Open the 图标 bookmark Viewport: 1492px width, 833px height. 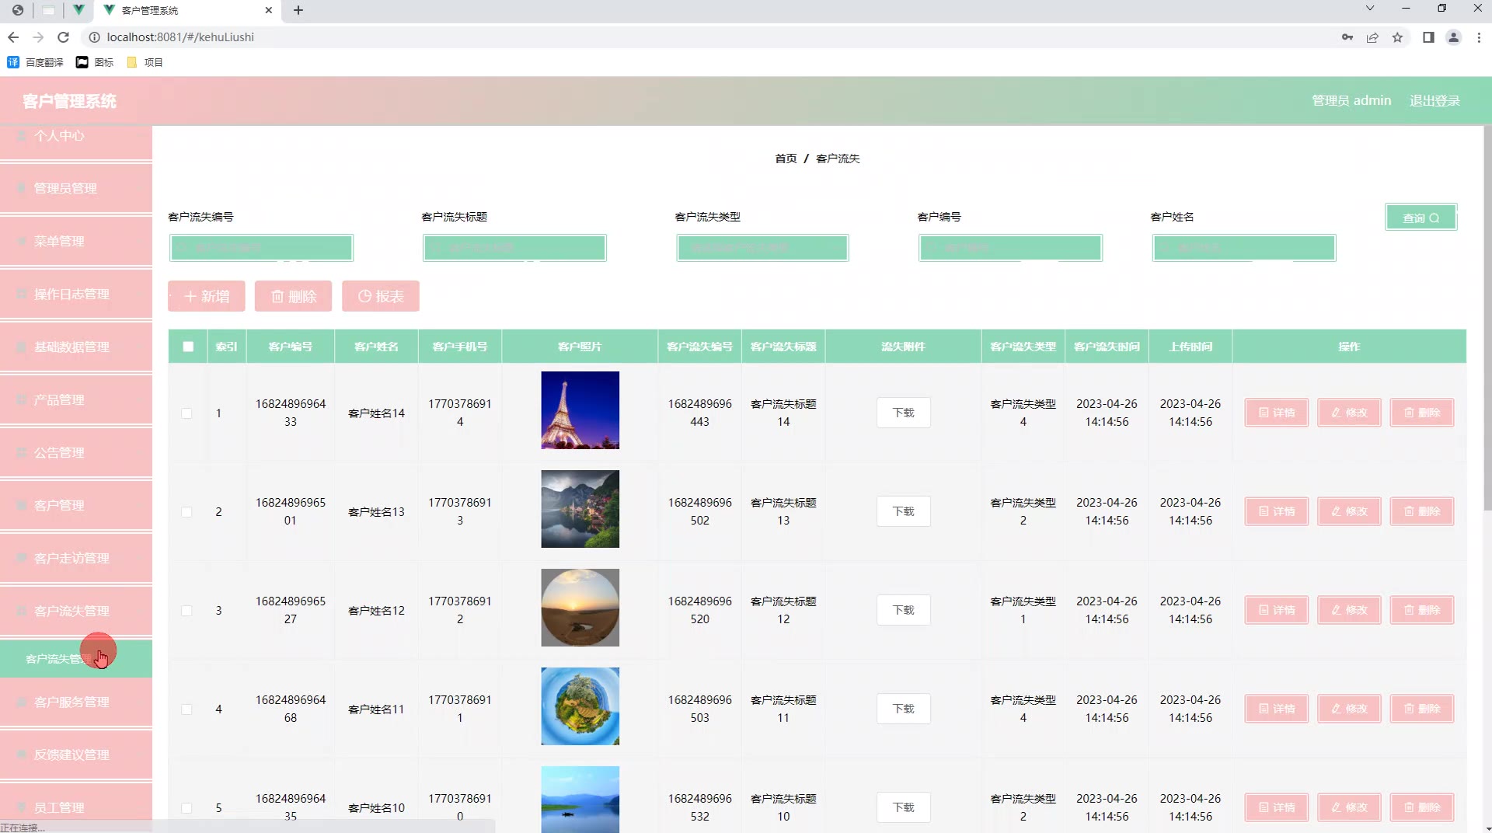[94, 62]
